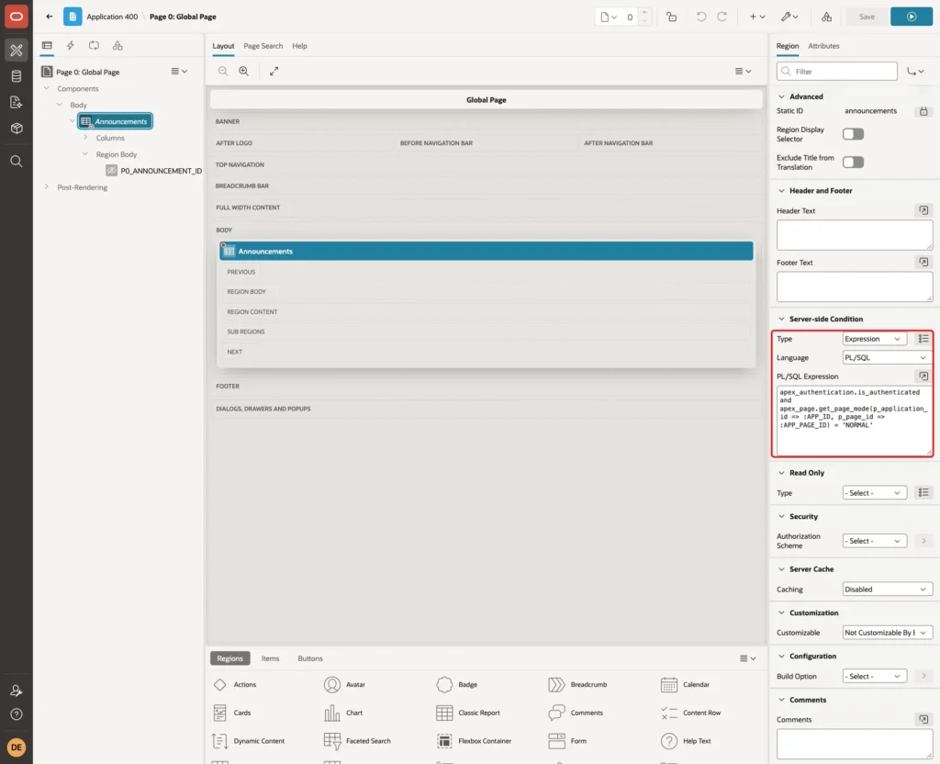Open Read Only Type dropdown
Screen dimensions: 940x764
[874, 493]
